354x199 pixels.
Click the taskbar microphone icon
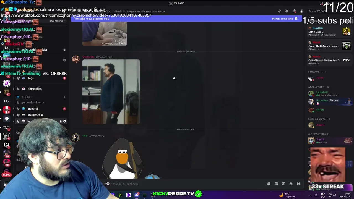tap(316, 195)
